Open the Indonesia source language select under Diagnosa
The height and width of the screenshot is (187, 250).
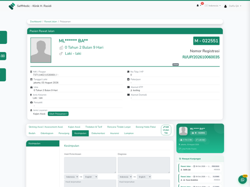pos(125,177)
